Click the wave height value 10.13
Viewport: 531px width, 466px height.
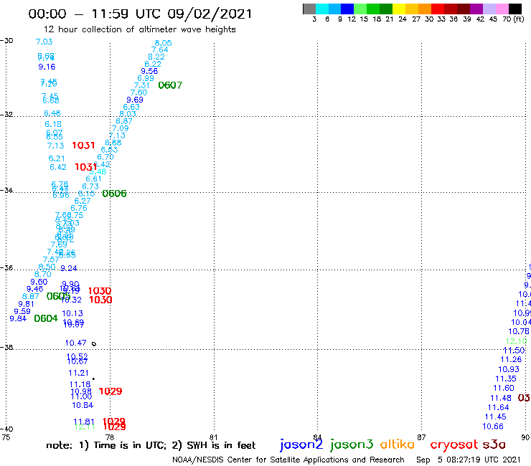[72, 313]
